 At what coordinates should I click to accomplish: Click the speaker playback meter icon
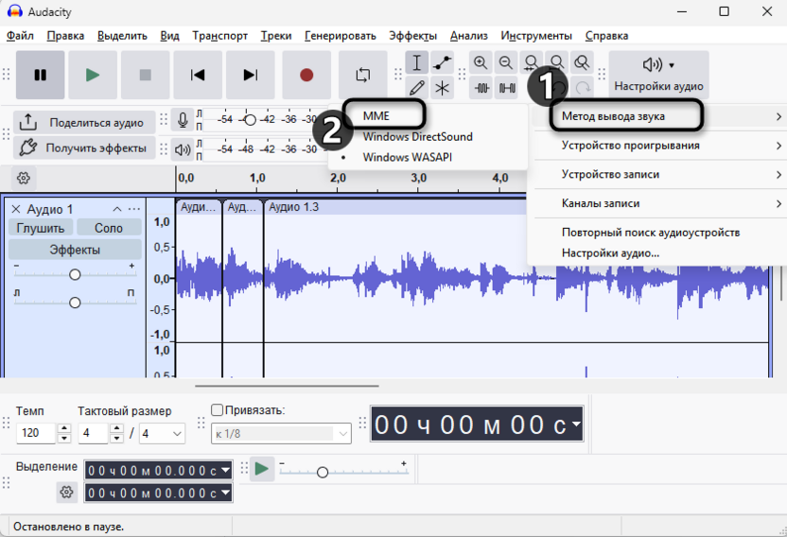(x=183, y=149)
